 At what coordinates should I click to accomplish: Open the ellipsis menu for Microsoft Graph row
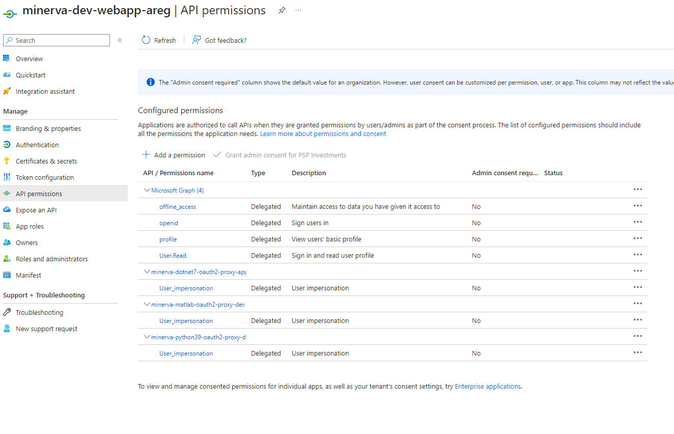tap(638, 189)
